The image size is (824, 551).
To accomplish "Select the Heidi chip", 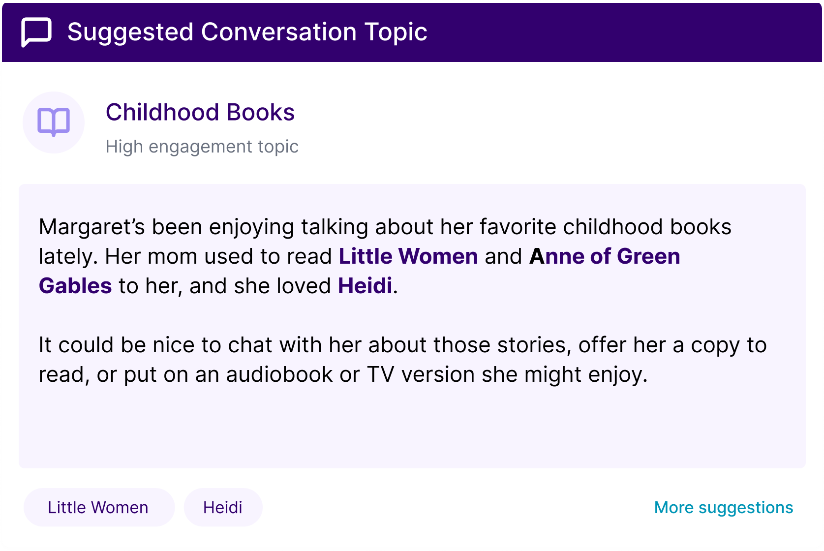I will (223, 508).
